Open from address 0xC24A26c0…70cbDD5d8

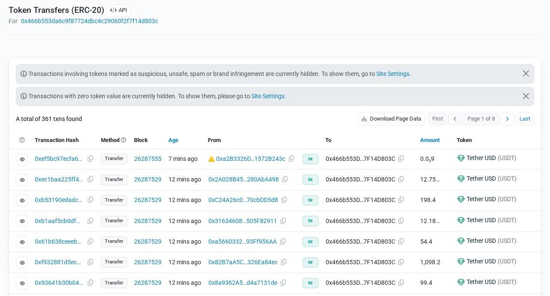[x=243, y=200]
